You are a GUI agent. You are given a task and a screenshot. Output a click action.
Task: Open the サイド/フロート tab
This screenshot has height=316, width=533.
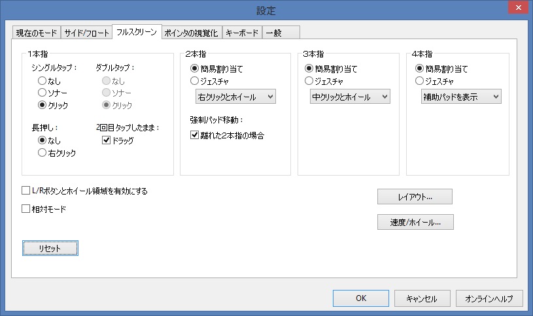pyautogui.click(x=86, y=33)
